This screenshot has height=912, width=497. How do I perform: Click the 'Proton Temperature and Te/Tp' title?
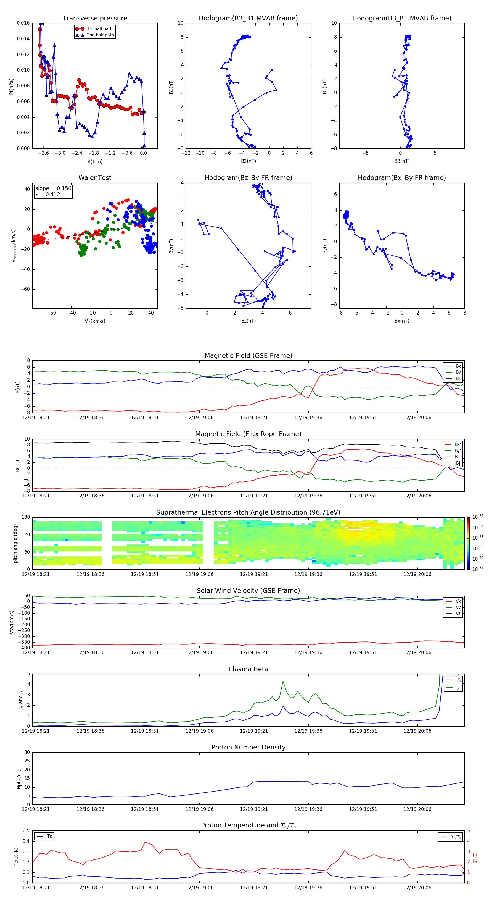pyautogui.click(x=248, y=825)
